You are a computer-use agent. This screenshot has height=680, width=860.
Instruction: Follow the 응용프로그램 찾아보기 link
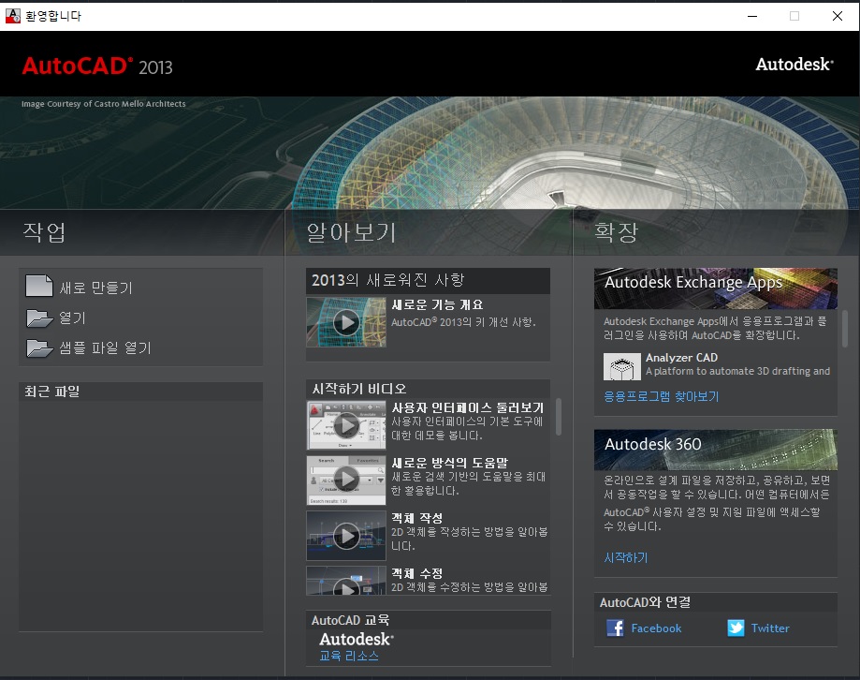(x=661, y=396)
